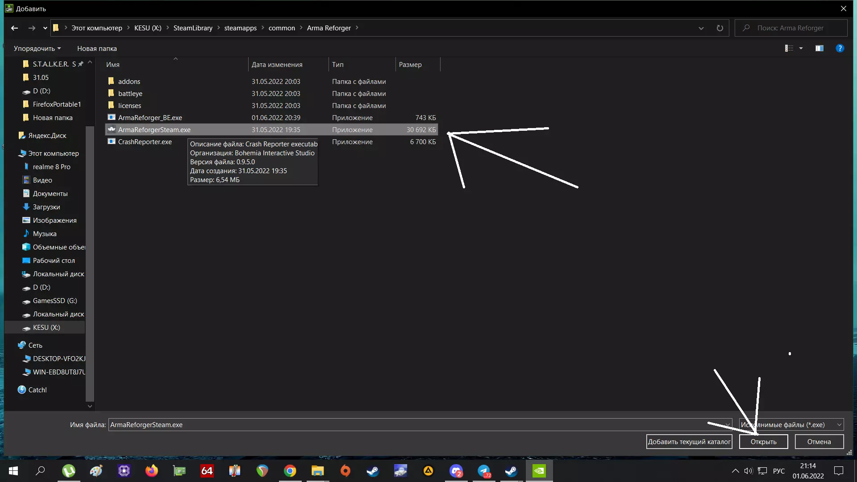Image resolution: width=857 pixels, height=482 pixels.
Task: Click the back navigation arrow
Action: (x=14, y=28)
